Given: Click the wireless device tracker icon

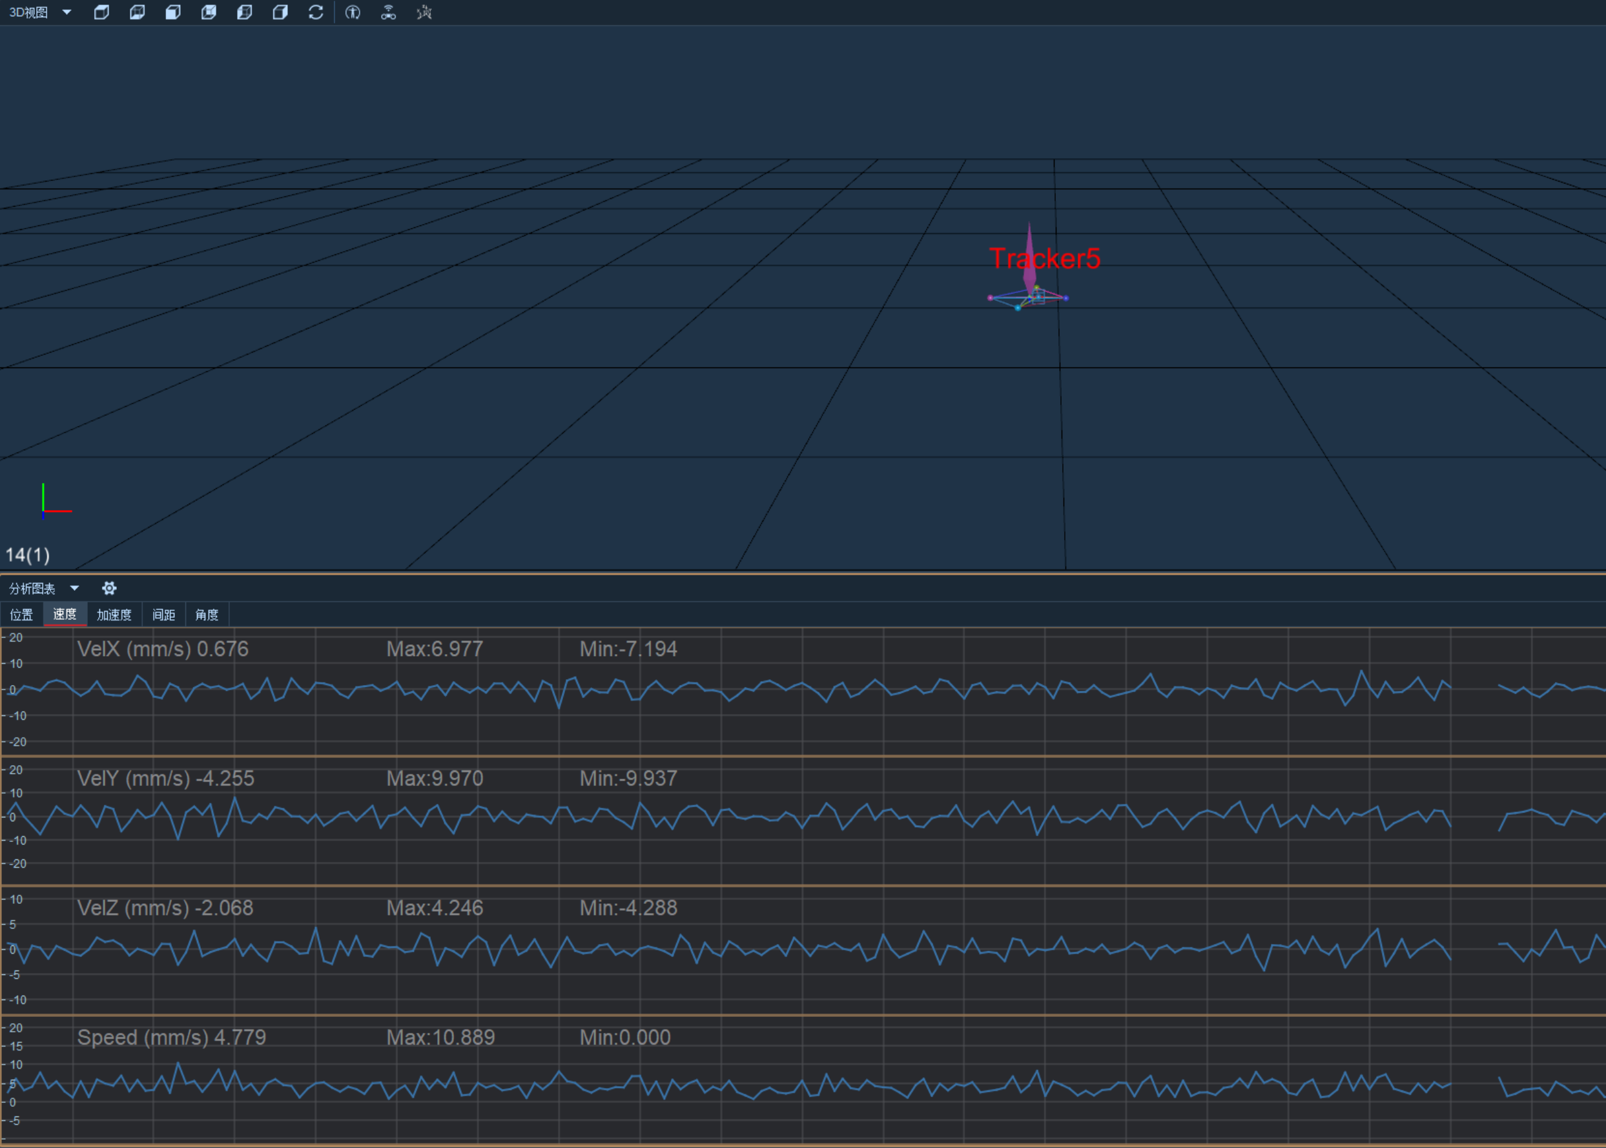Looking at the screenshot, I should pos(388,12).
